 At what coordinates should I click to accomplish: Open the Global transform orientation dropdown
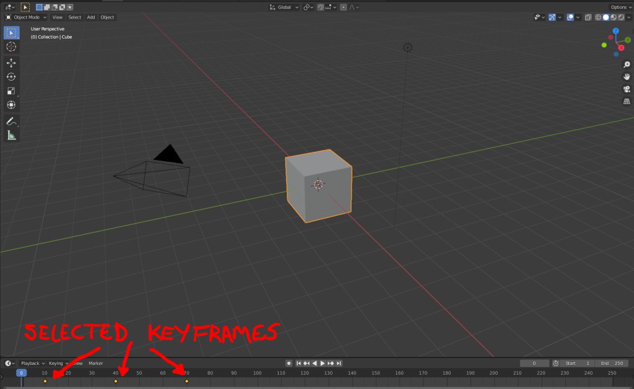pos(285,7)
